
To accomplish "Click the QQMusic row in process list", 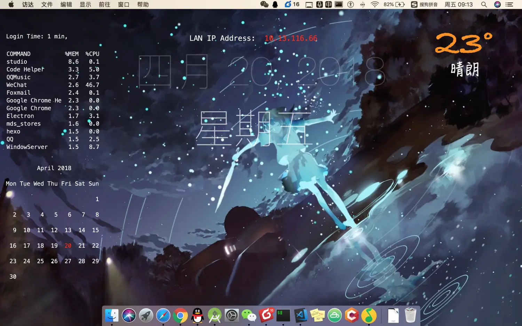I will [53, 77].
